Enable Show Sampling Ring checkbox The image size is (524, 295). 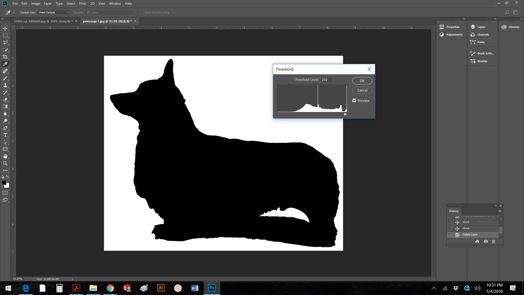tap(142, 13)
